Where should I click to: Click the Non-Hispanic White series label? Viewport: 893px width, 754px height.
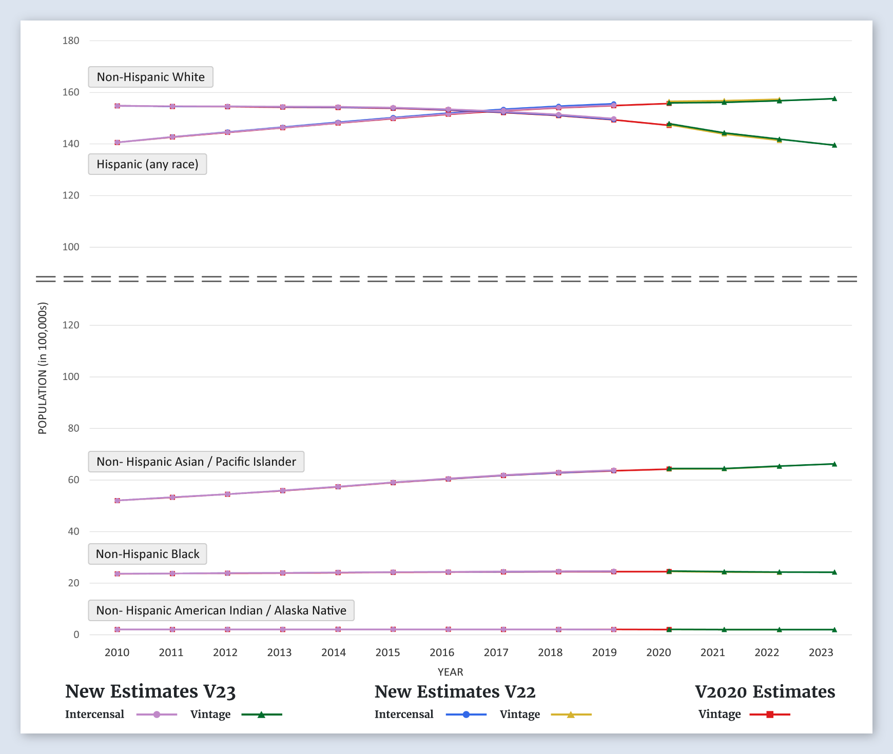tap(150, 77)
